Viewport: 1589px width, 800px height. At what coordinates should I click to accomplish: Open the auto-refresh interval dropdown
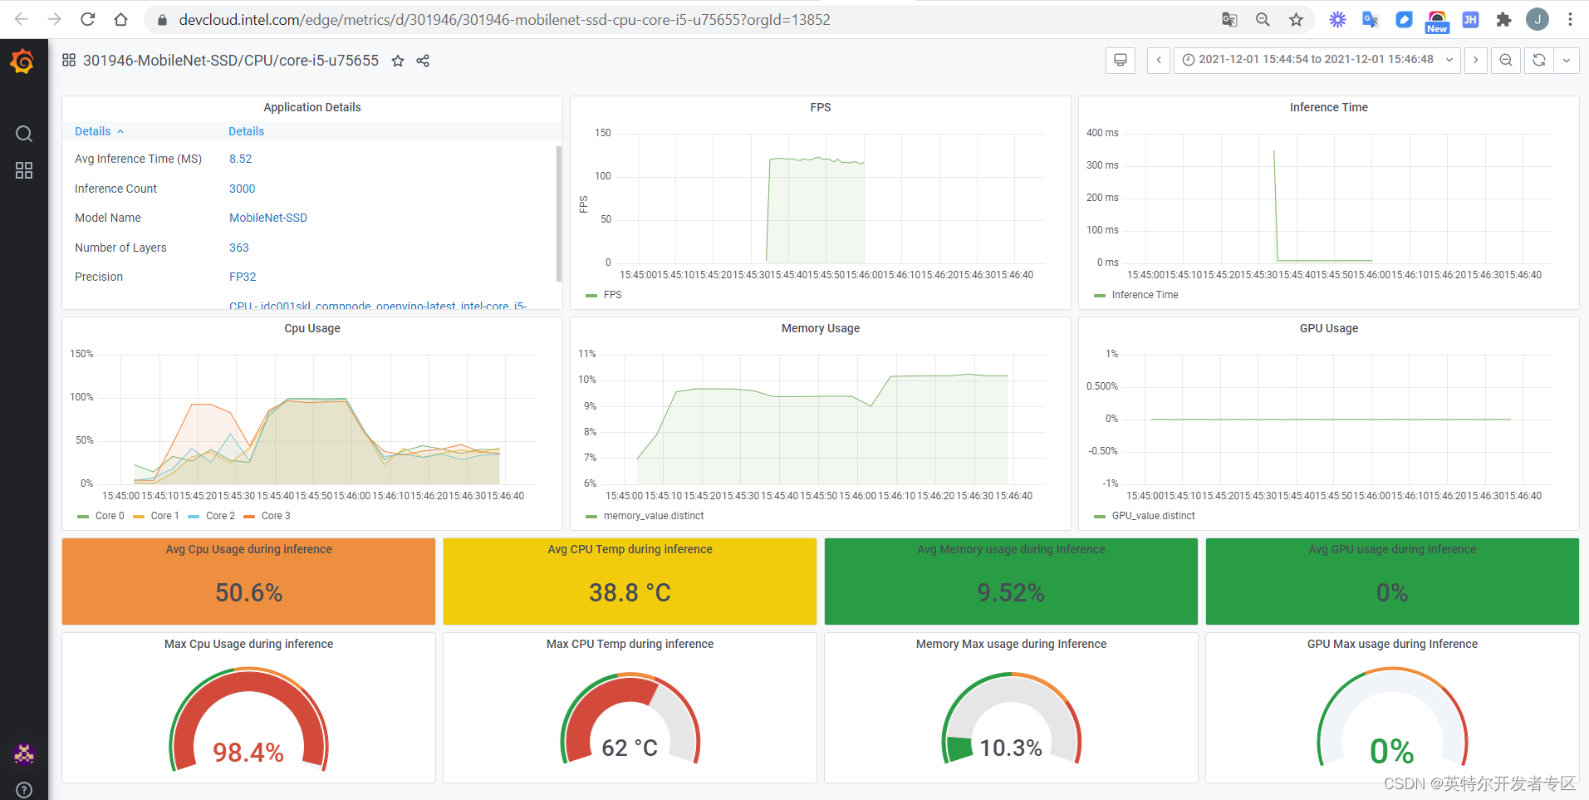coord(1567,60)
